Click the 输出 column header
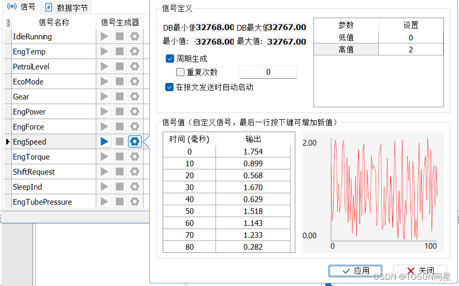This screenshot has width=459, height=286. pos(253,139)
